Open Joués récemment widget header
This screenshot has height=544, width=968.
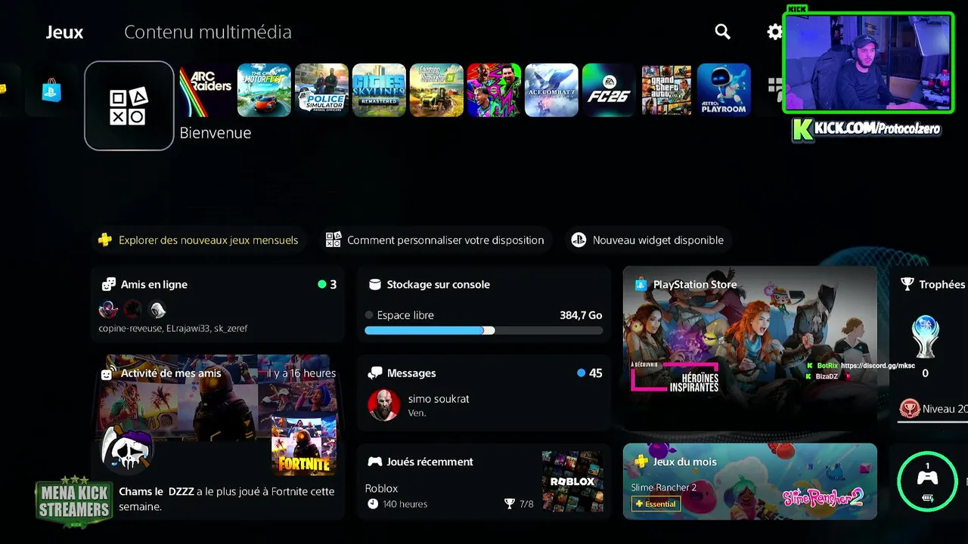tap(420, 462)
